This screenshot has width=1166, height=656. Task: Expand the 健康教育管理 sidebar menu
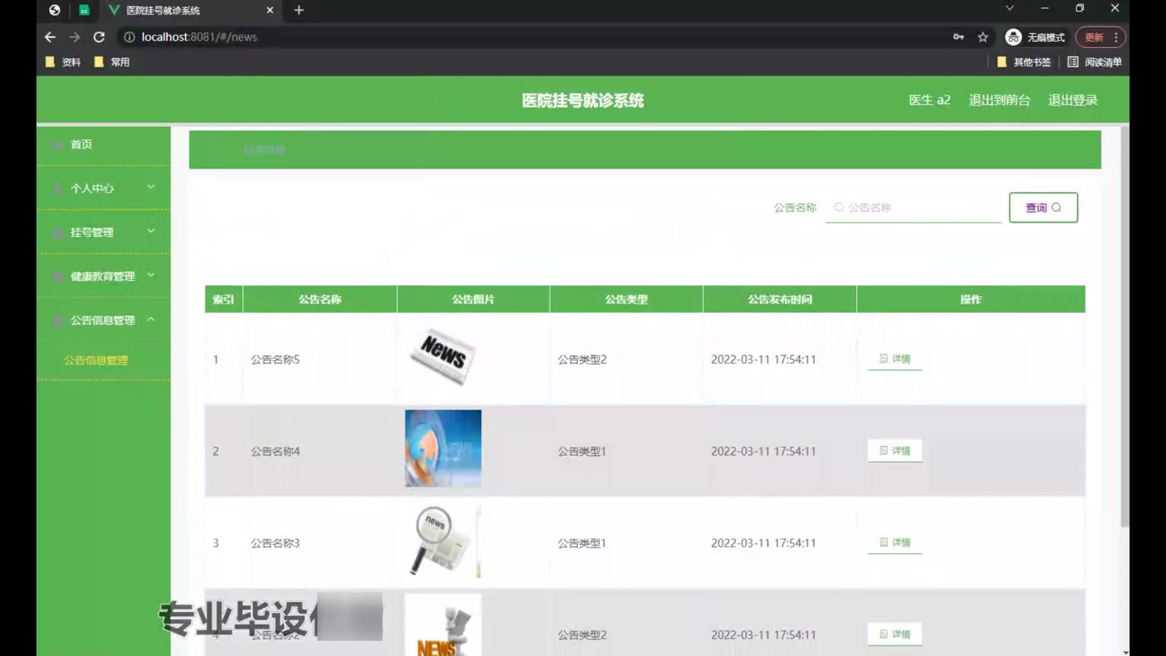coord(103,276)
